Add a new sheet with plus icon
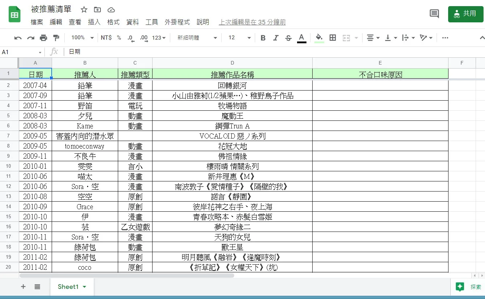The height and width of the screenshot is (299, 485). click(x=23, y=287)
